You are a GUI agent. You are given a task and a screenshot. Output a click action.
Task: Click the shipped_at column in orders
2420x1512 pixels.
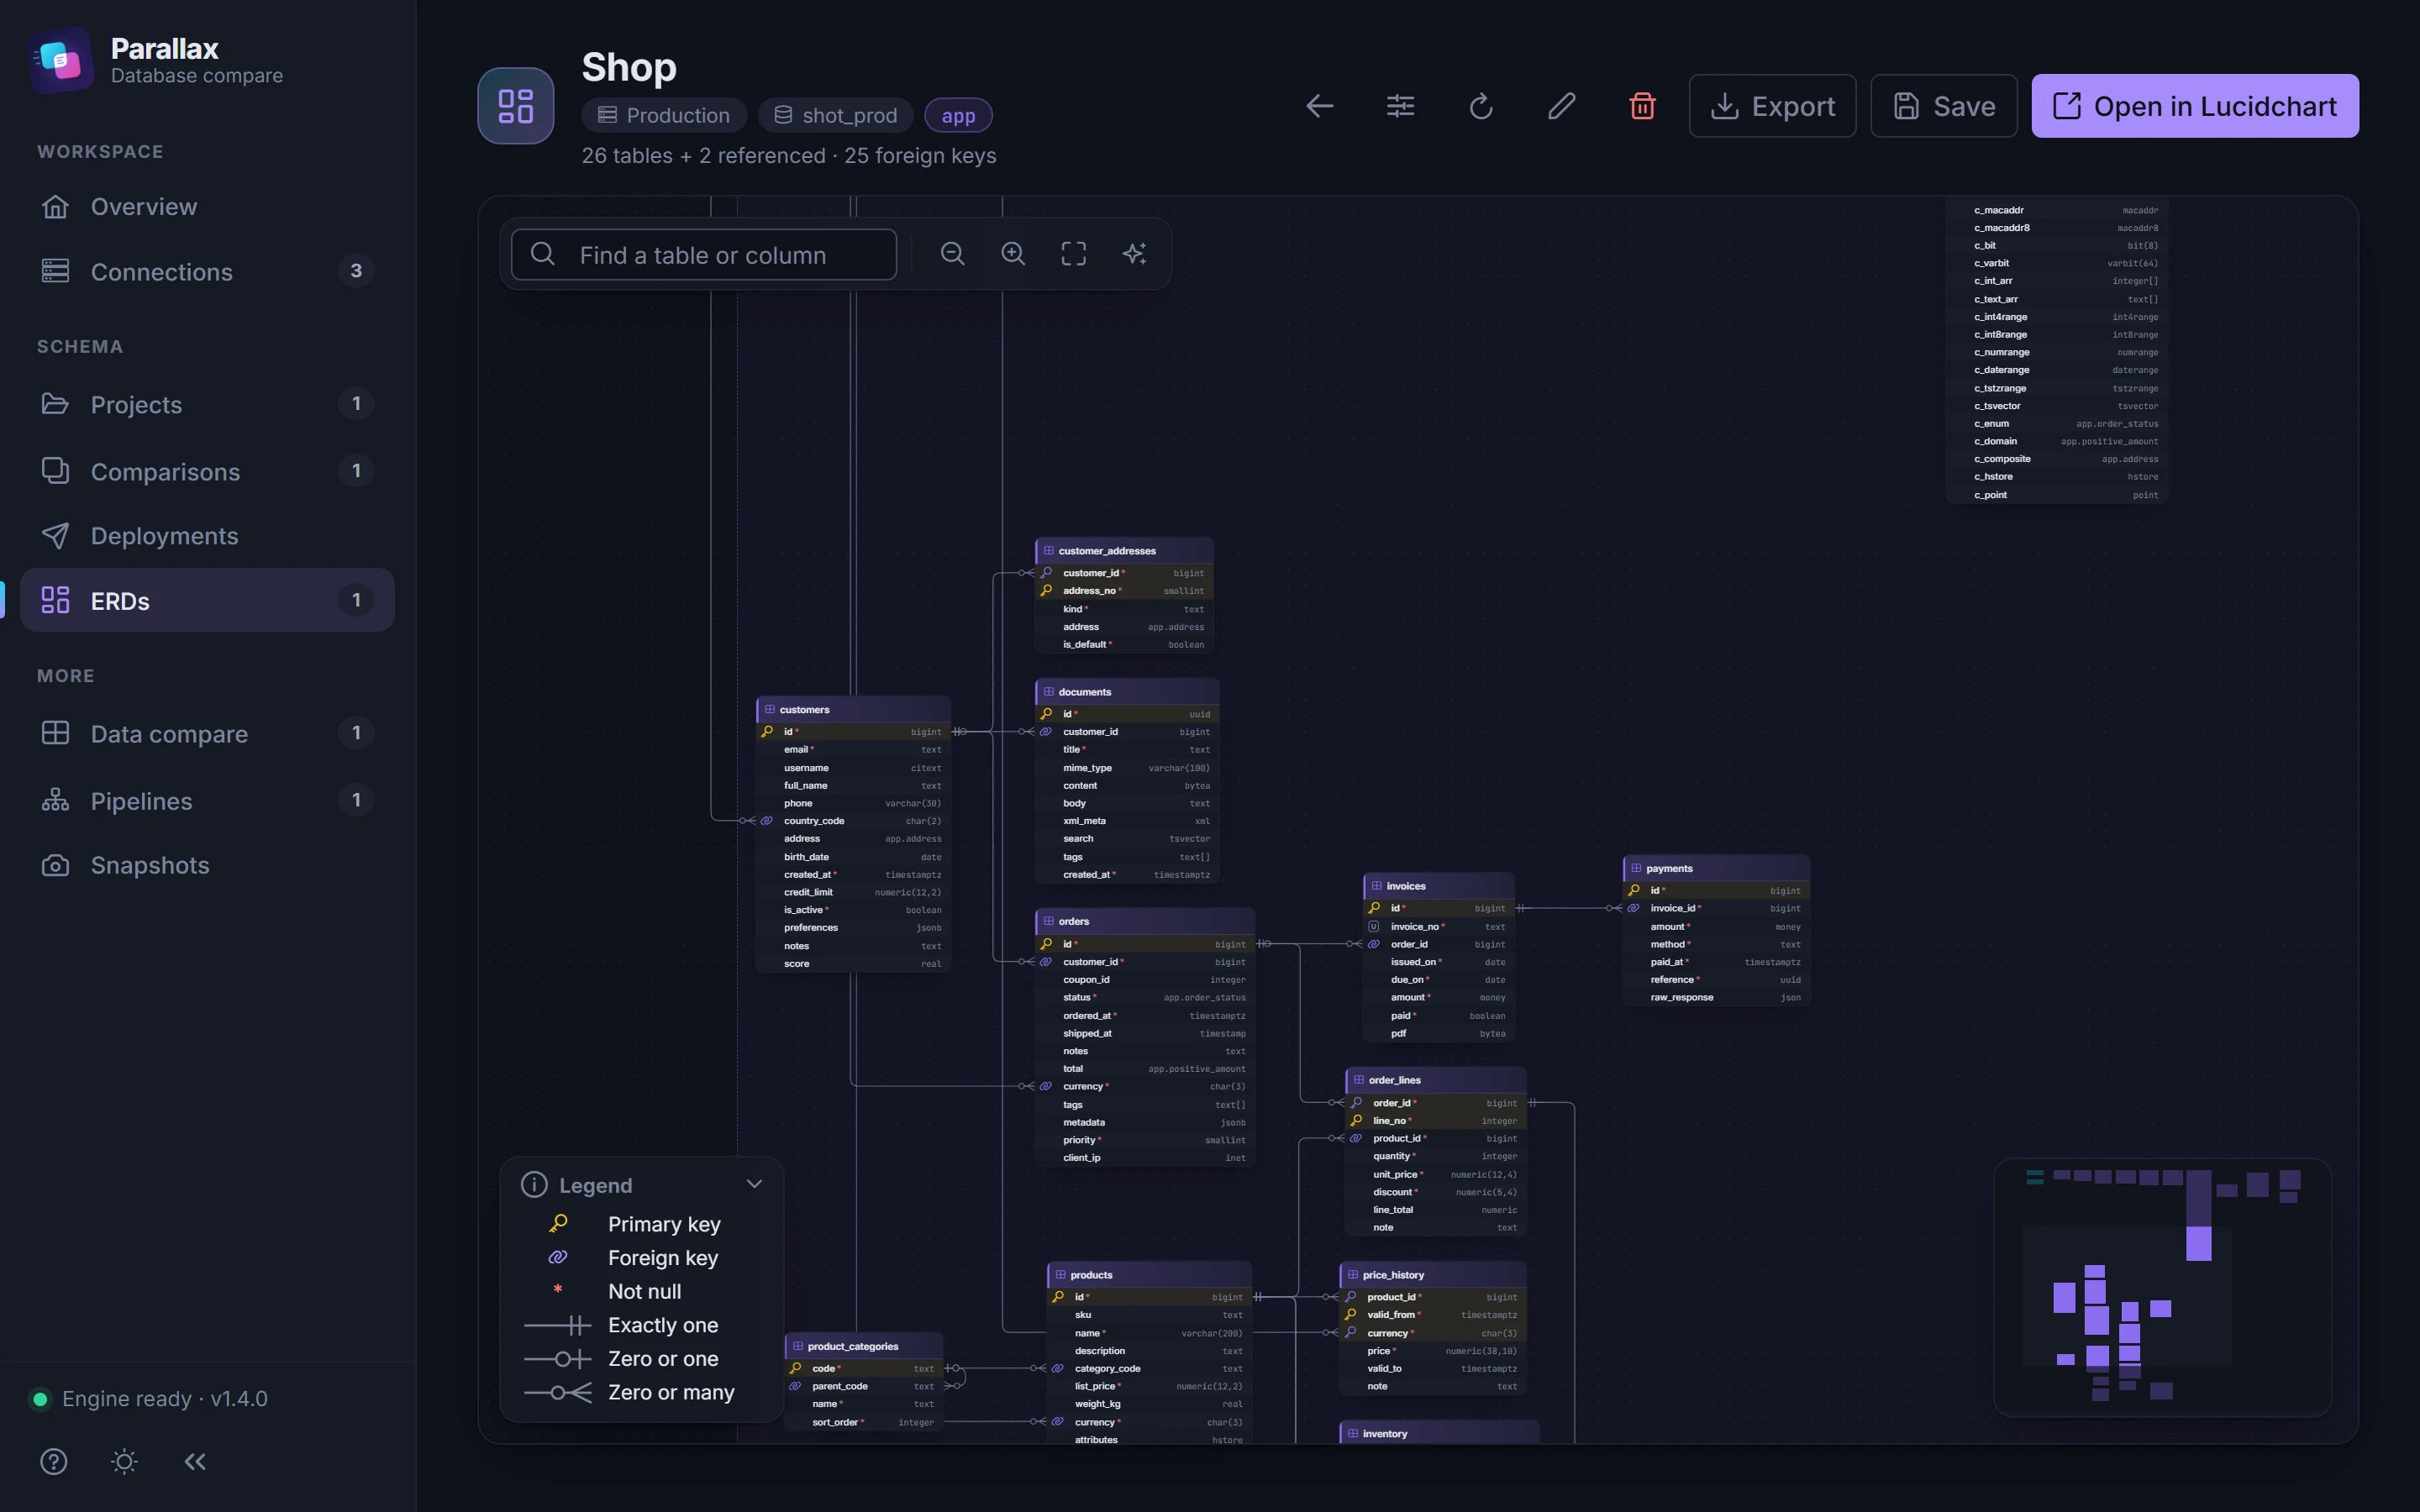(x=1144, y=1034)
